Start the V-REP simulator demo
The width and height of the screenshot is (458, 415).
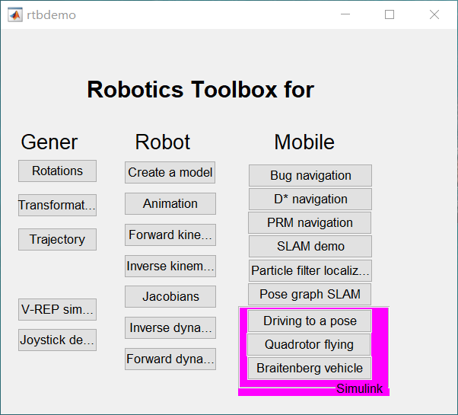tap(57, 309)
